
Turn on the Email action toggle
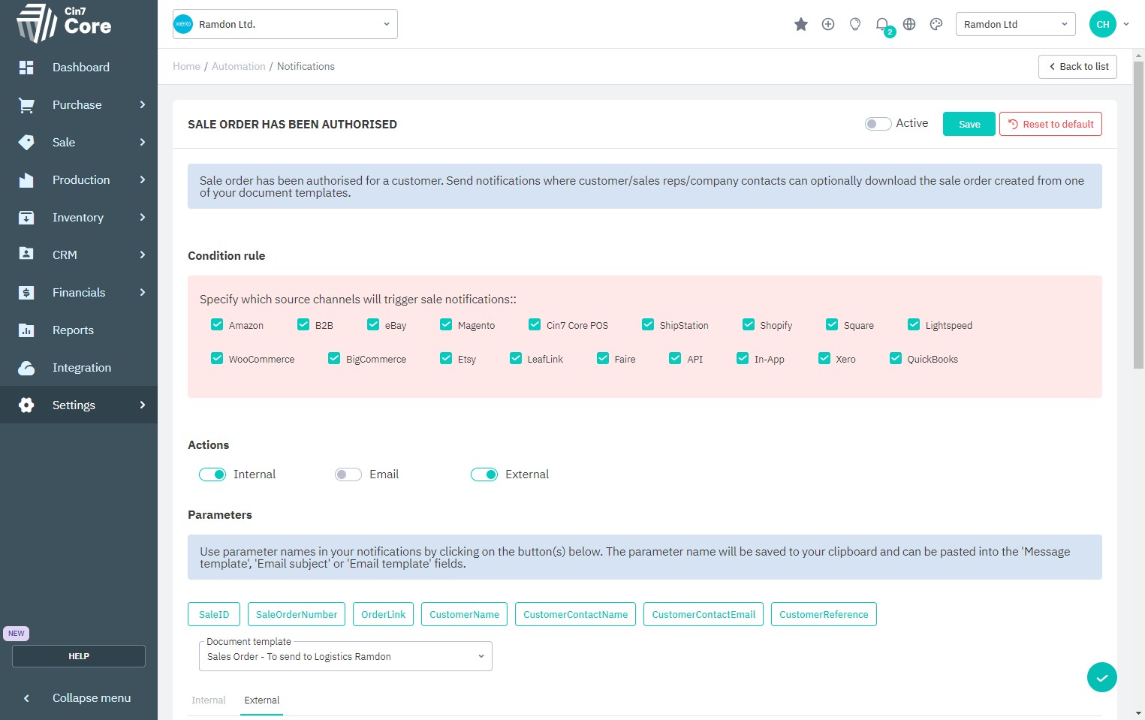(x=348, y=474)
